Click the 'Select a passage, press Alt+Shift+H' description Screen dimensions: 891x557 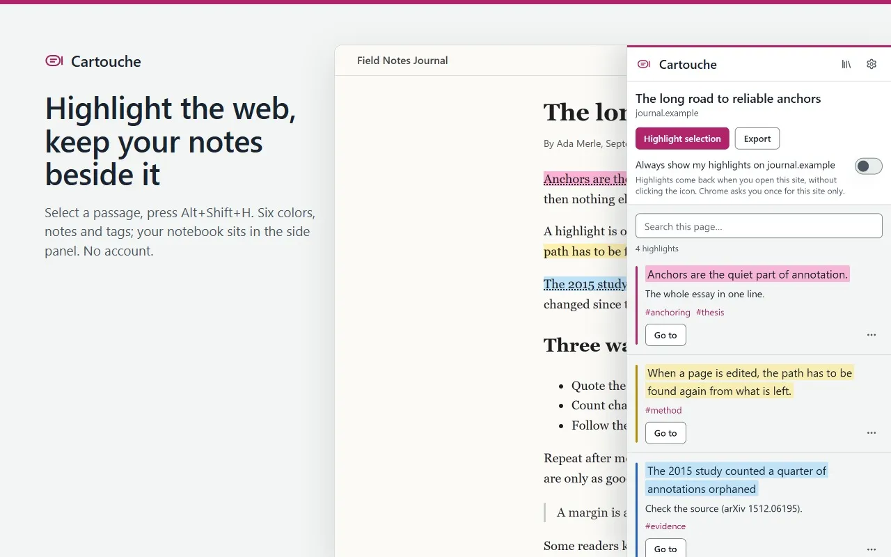(x=180, y=232)
